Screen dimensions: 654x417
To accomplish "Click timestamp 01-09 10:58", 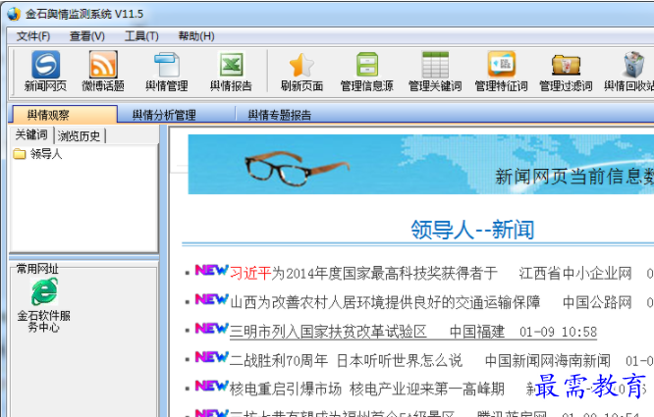I will coord(558,332).
